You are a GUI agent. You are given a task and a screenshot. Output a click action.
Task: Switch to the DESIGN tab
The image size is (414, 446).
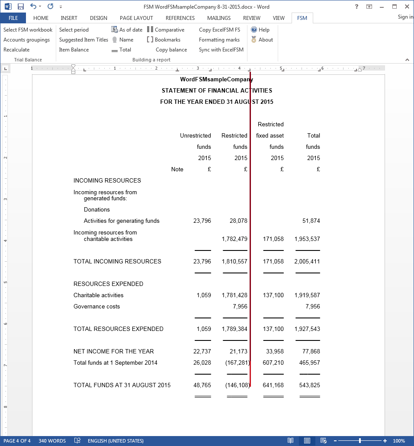(99, 18)
